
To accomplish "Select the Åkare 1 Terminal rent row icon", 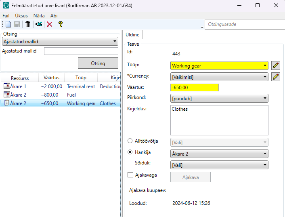I will pyautogui.click(x=6, y=86).
